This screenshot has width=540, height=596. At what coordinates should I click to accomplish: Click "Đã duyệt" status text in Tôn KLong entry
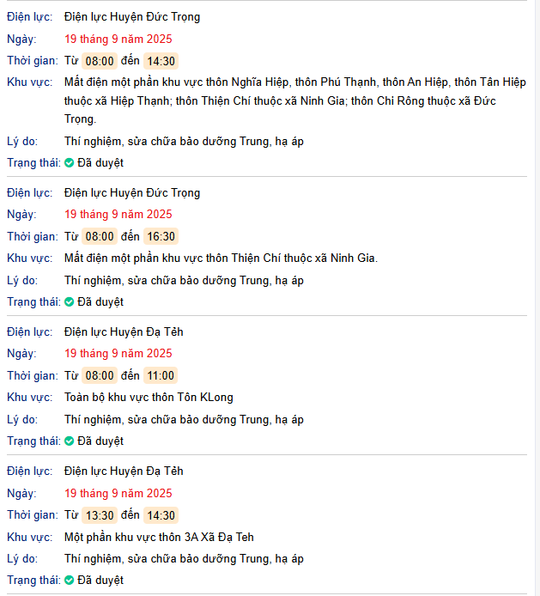click(100, 441)
